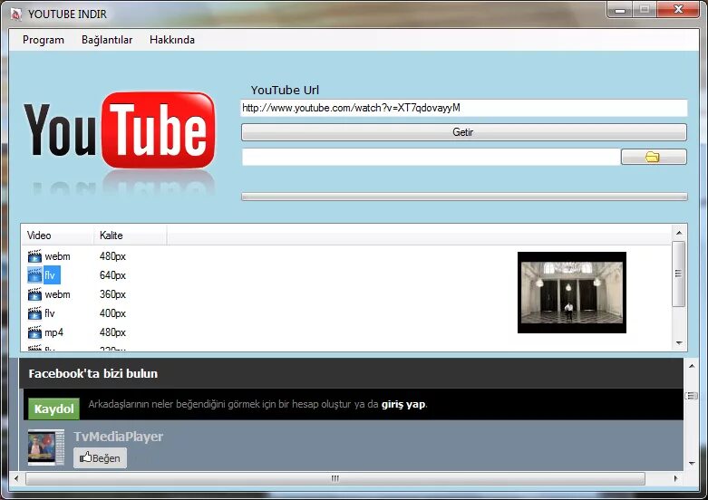Close the YOUTUBE INDIR window
This screenshot has height=500, width=708.
tap(678, 9)
